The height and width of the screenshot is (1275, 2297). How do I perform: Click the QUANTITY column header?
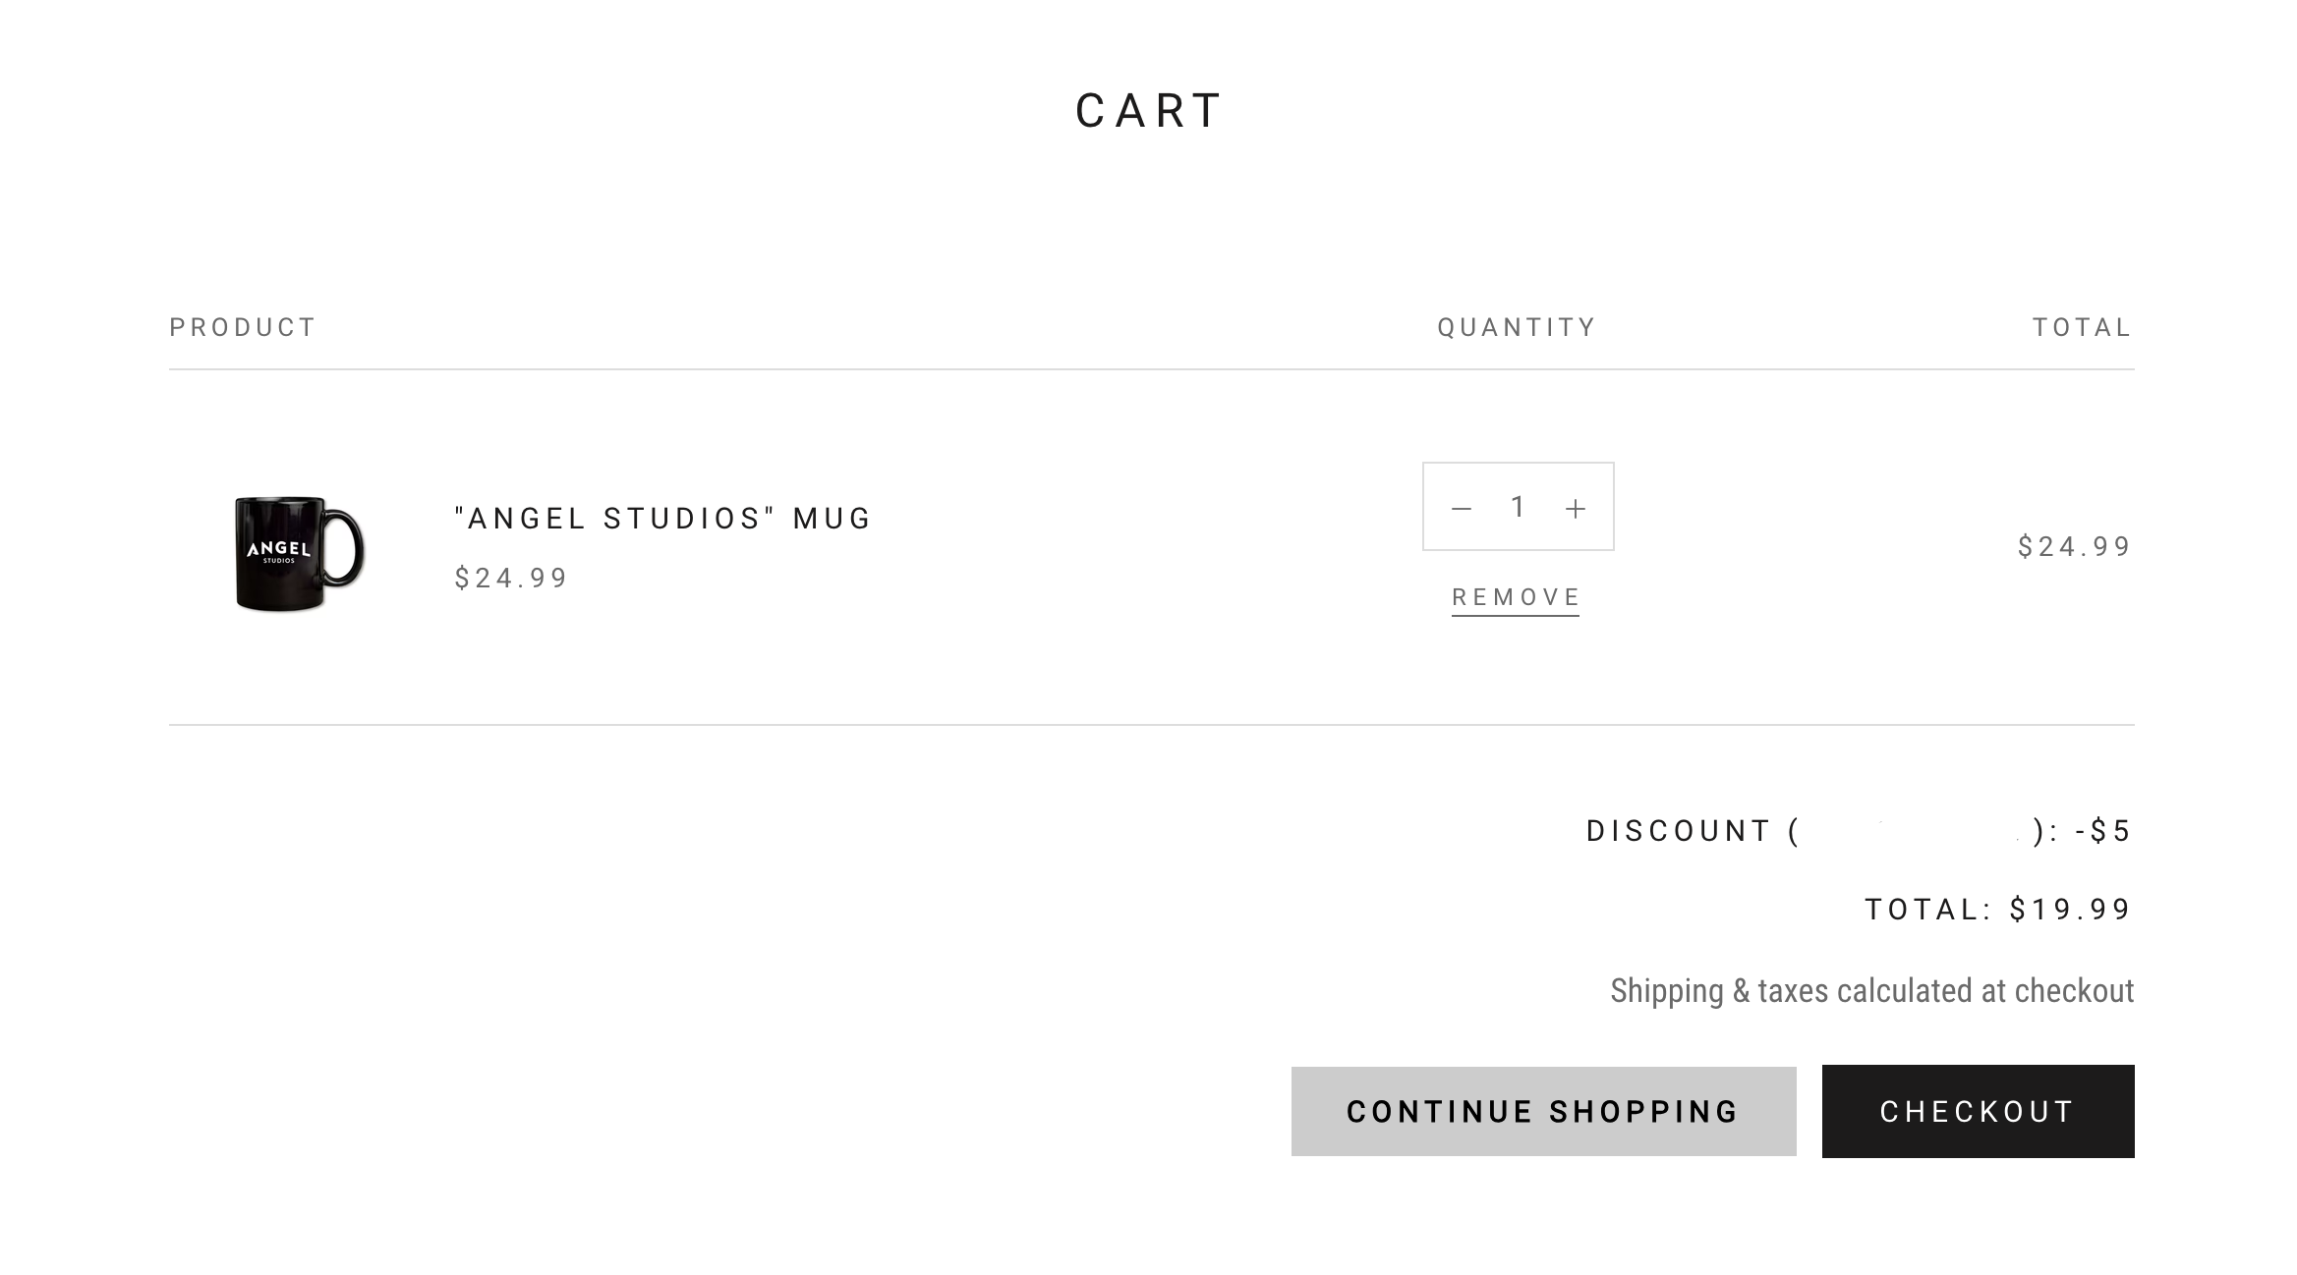(x=1517, y=327)
